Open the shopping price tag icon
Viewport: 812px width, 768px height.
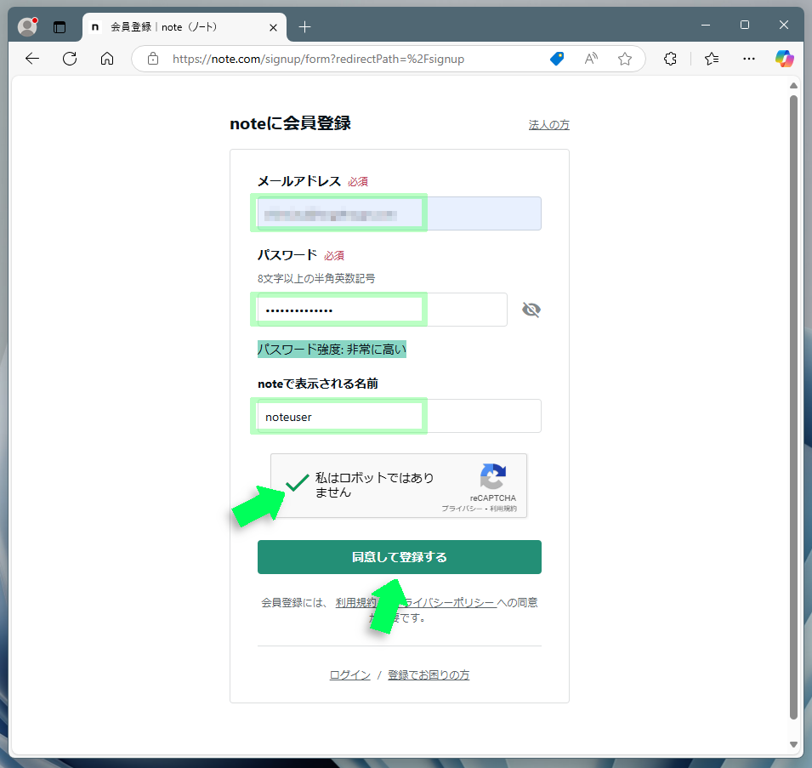[557, 59]
